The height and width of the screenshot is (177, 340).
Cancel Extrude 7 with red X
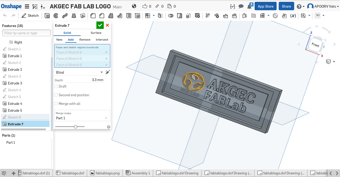click(107, 25)
